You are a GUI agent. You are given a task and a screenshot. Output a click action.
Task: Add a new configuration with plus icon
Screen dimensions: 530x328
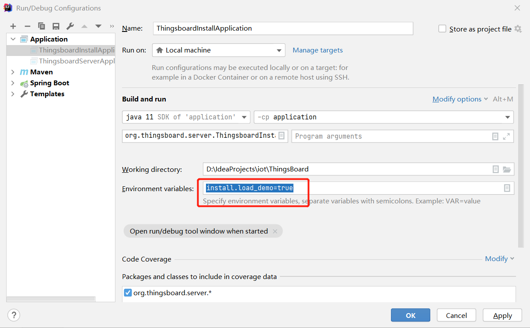click(13, 26)
